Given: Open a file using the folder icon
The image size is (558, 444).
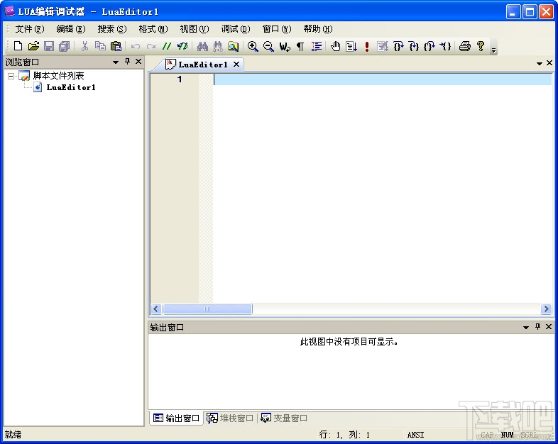Looking at the screenshot, I should click(33, 46).
